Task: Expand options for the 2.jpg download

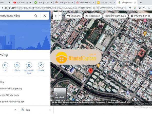Action: click(50, 110)
